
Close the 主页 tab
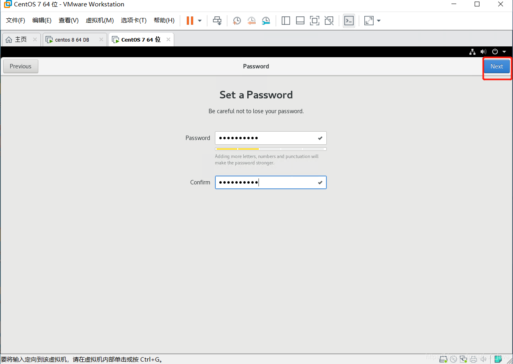[x=35, y=40]
